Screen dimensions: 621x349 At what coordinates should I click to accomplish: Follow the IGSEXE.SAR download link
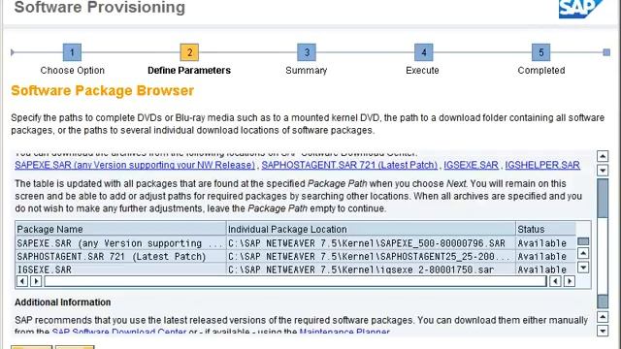[x=471, y=165]
